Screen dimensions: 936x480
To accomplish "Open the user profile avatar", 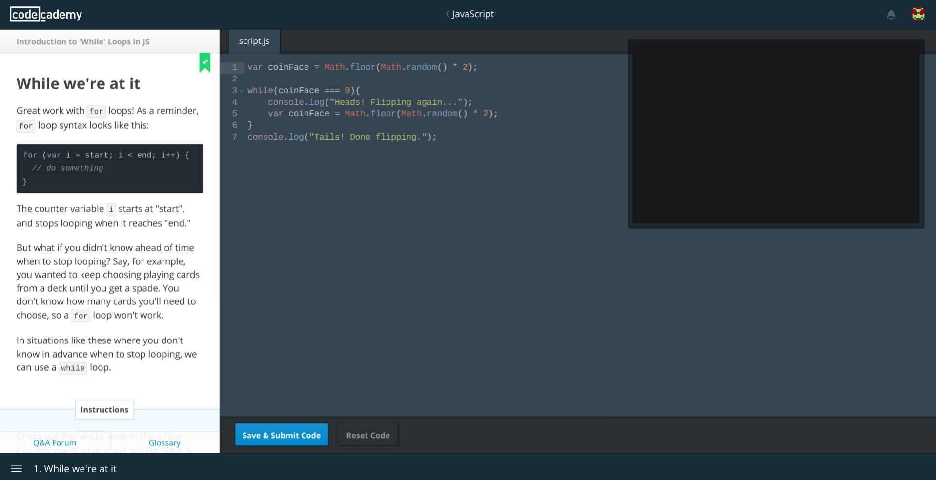I will 918,14.
